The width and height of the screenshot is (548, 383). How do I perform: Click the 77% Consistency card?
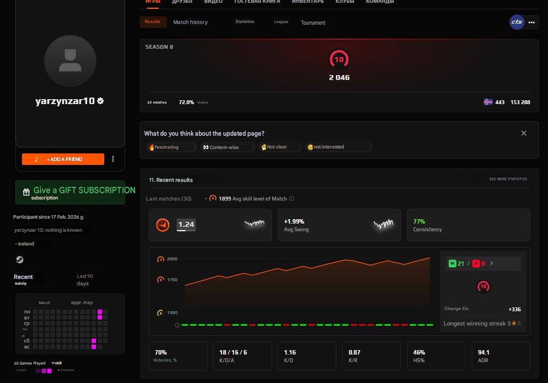[x=468, y=225]
